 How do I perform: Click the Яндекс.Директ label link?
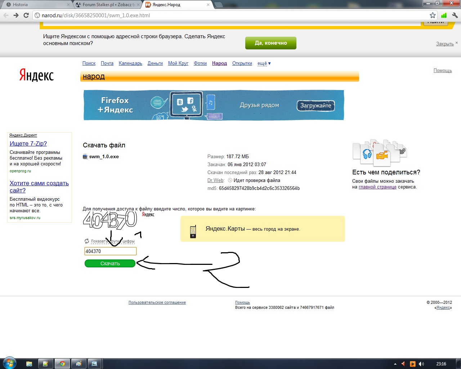[23, 135]
